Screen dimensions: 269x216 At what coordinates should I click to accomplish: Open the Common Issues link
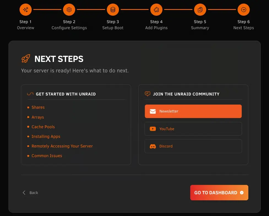coord(47,156)
